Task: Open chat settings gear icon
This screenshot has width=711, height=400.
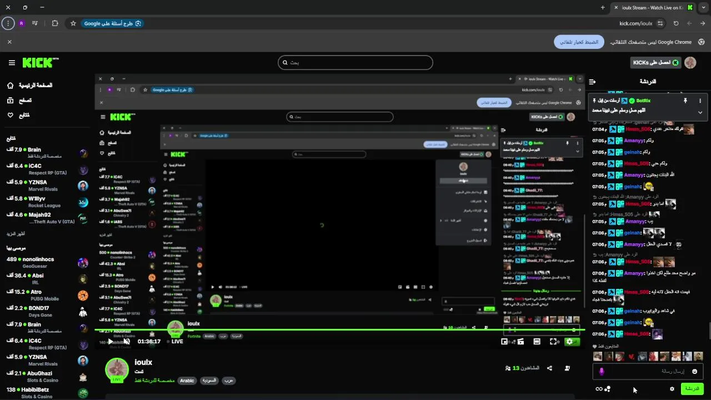Action: 672,389
